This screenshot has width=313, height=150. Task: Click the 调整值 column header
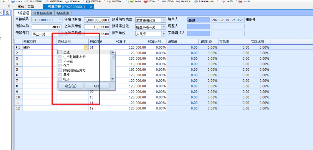point(182,42)
